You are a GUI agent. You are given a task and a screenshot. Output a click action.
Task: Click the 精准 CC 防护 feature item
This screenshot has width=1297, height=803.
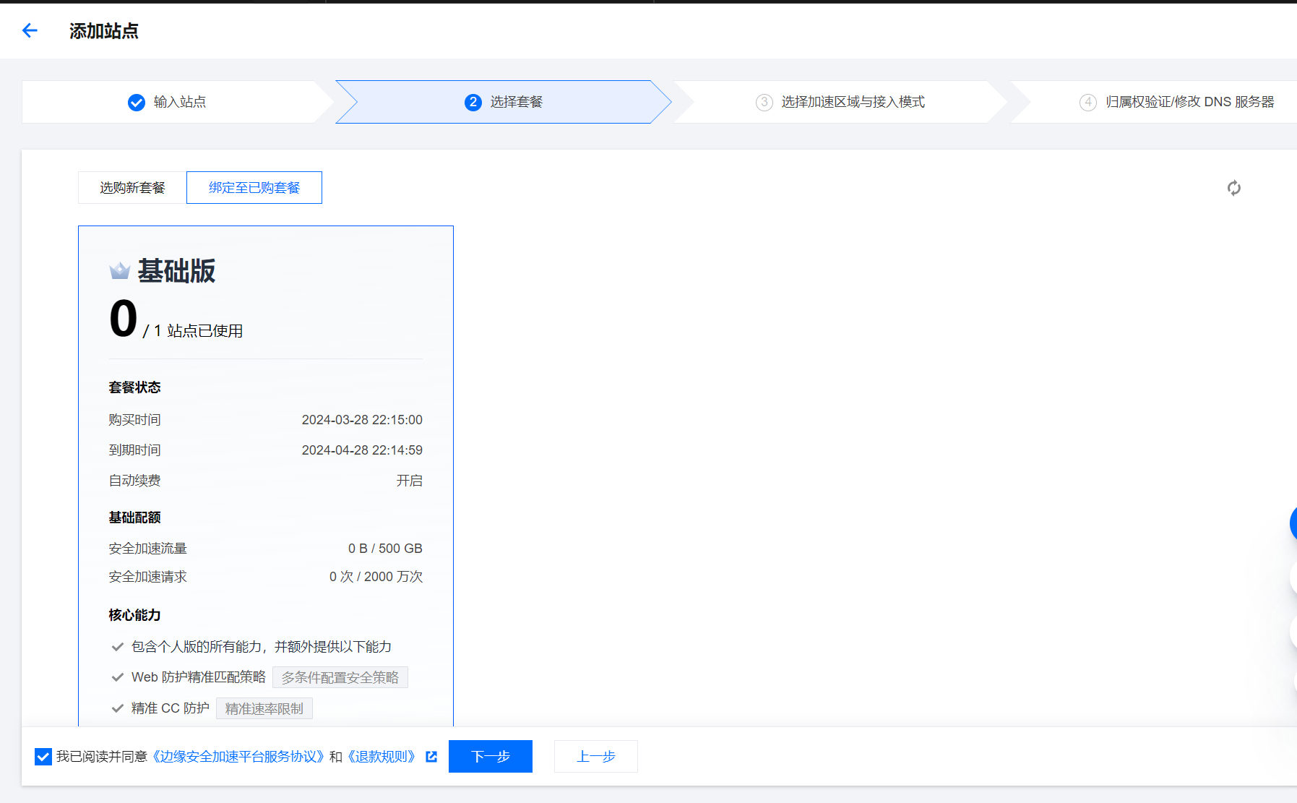pos(171,708)
